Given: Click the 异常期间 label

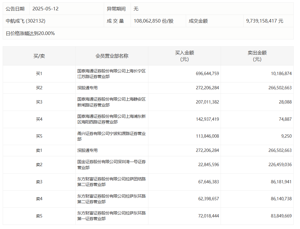Looking at the screenshot, I should click(116, 9).
